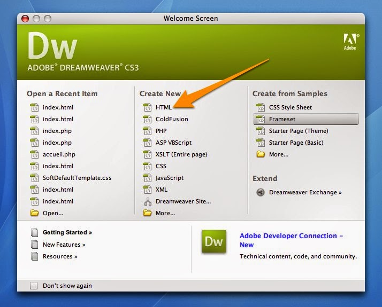Viewport: 382px width, 307px height.
Task: Close the Welcome Screen with the red button
Action: [25, 19]
